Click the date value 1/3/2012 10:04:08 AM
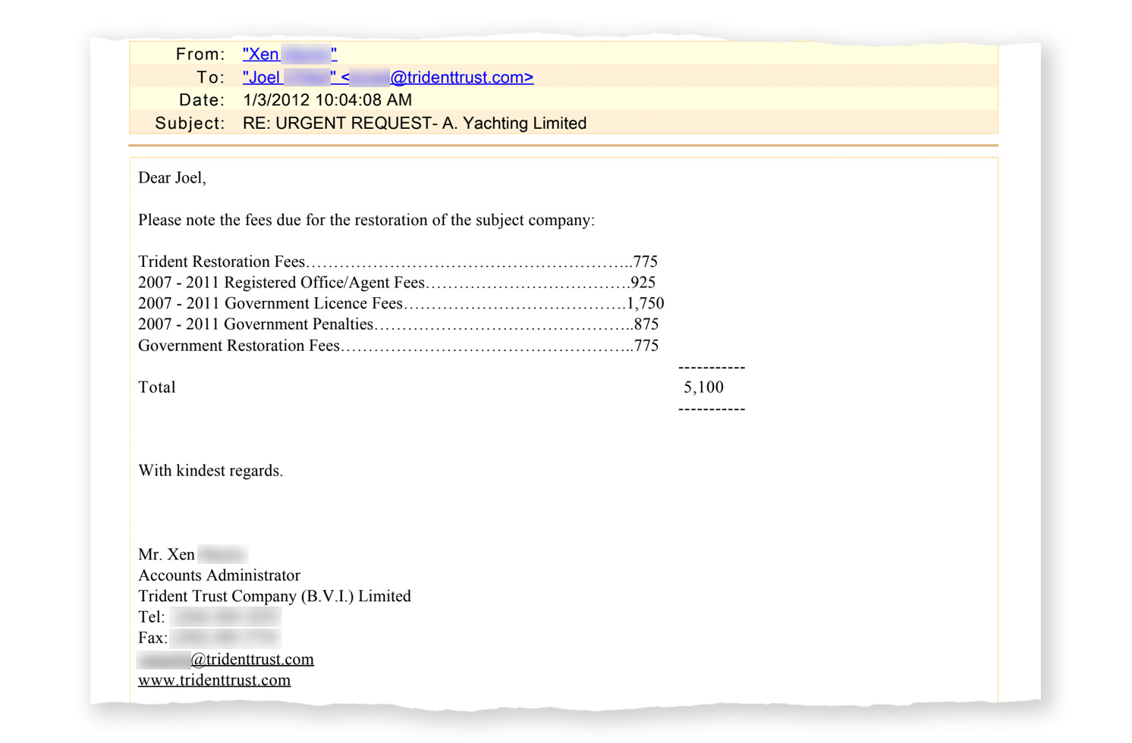This screenshot has height=743, width=1132. pos(327,100)
